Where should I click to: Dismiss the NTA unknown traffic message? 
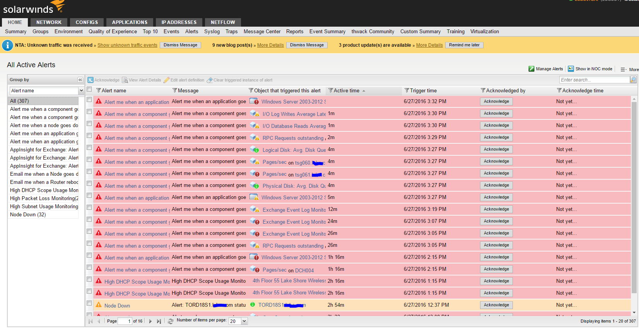click(180, 45)
